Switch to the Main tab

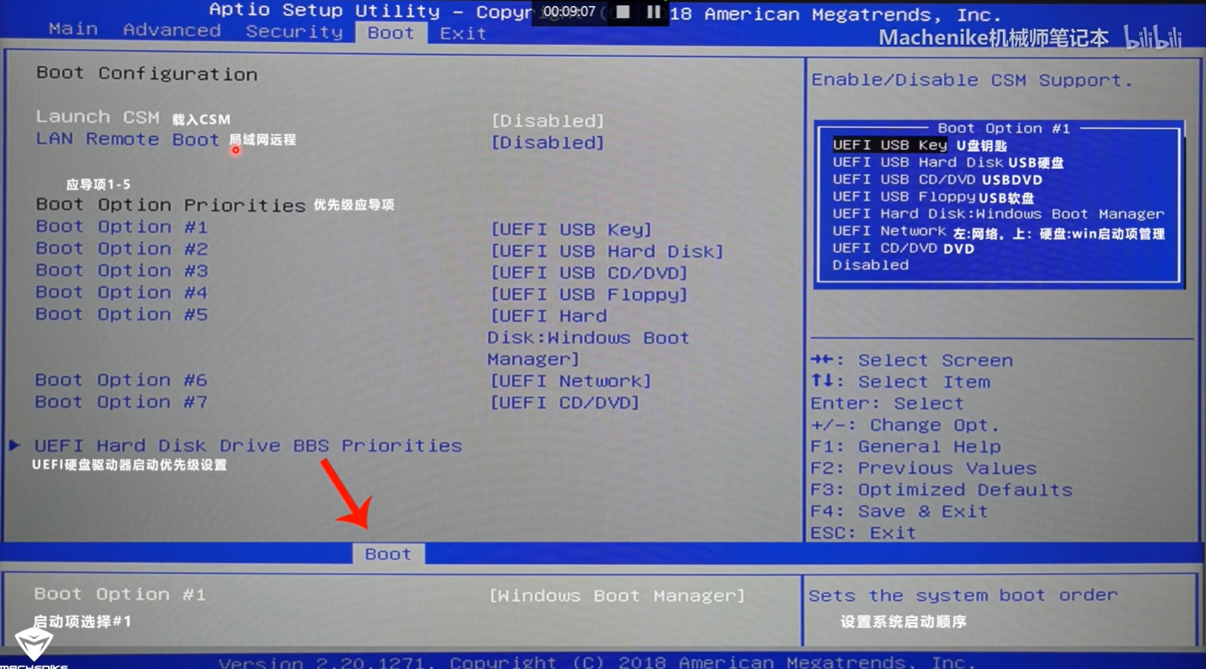click(73, 29)
